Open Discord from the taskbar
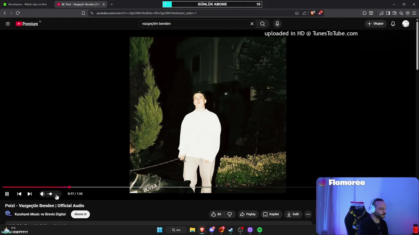The width and height of the screenshot is (419, 235). [x=212, y=230]
